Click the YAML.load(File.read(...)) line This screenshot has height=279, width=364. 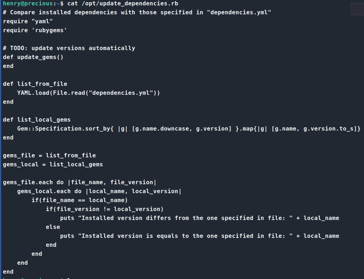click(88, 93)
